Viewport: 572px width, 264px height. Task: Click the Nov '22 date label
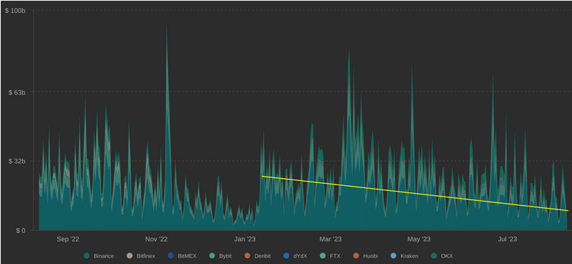pyautogui.click(x=156, y=239)
